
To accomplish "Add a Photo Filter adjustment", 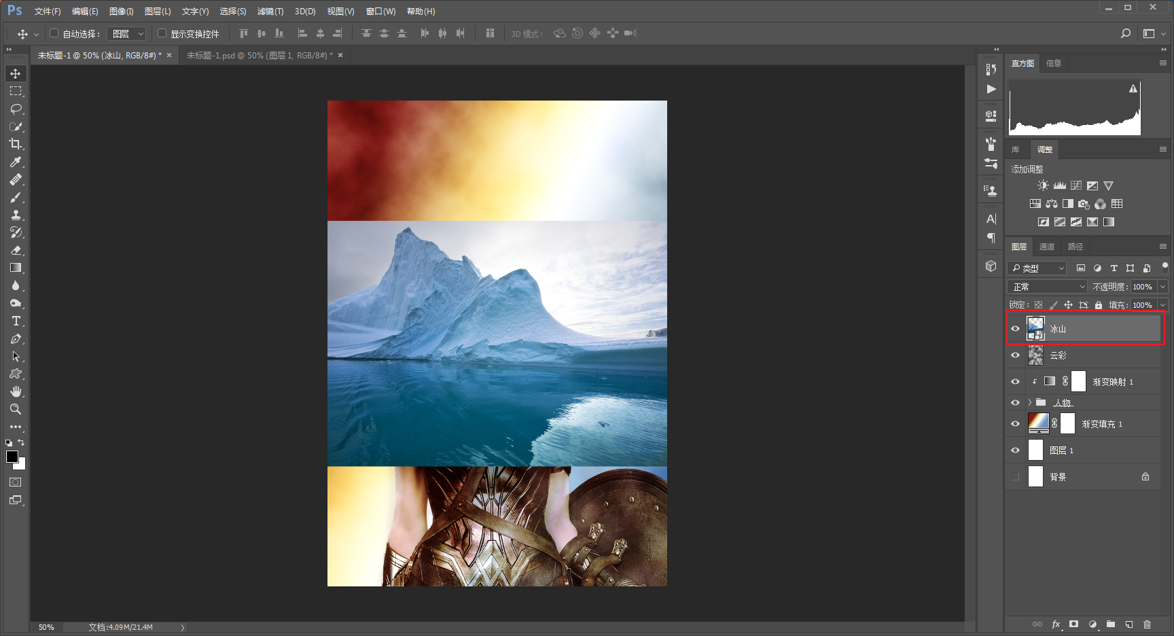I will [x=1084, y=204].
